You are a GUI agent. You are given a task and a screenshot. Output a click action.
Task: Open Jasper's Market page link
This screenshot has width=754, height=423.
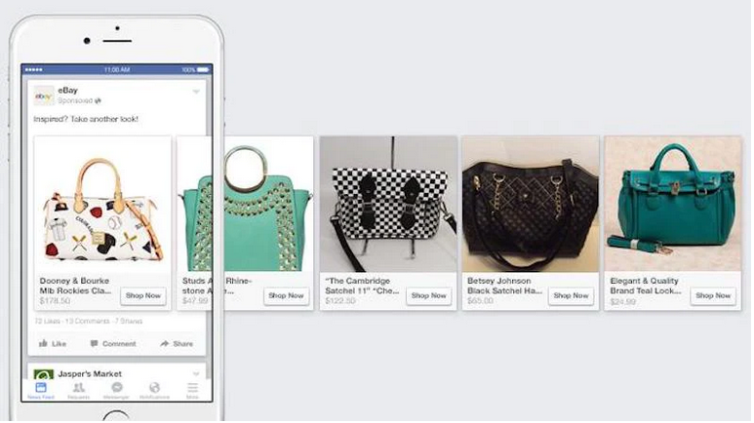point(90,373)
